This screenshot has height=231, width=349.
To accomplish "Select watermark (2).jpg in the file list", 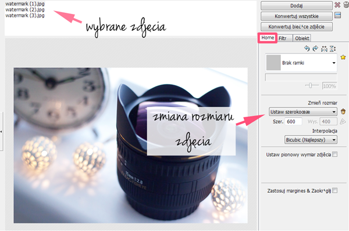I will click(x=25, y=9).
